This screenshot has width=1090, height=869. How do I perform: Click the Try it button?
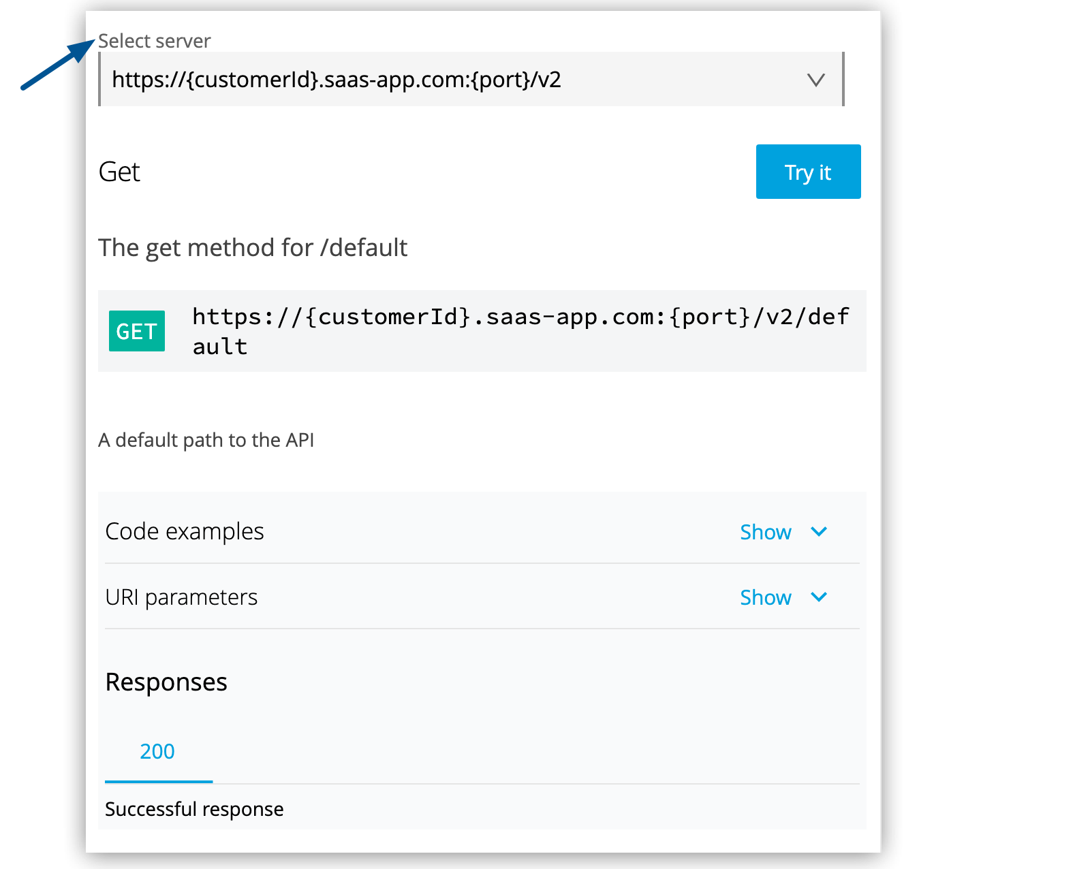coord(808,172)
